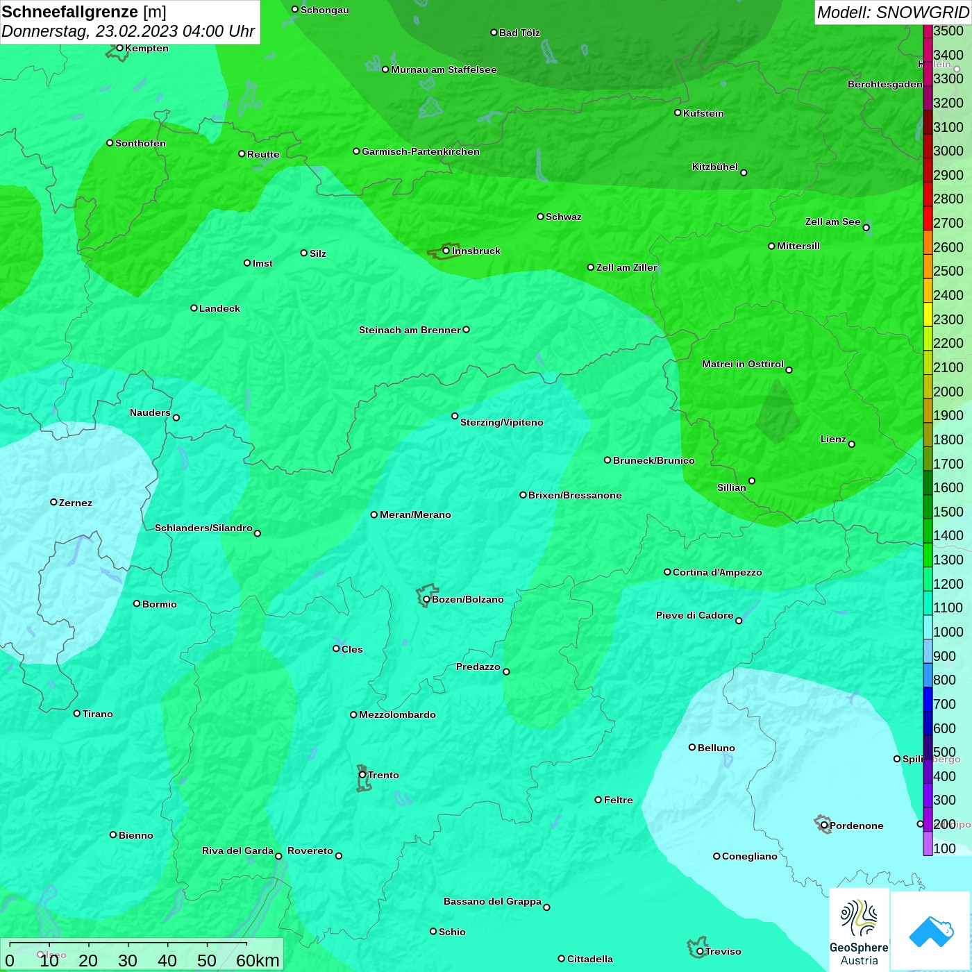Click the date 'Donnerstag, 23.02.2023 04:00 Uhr'
972x972 pixels.
coord(128,31)
